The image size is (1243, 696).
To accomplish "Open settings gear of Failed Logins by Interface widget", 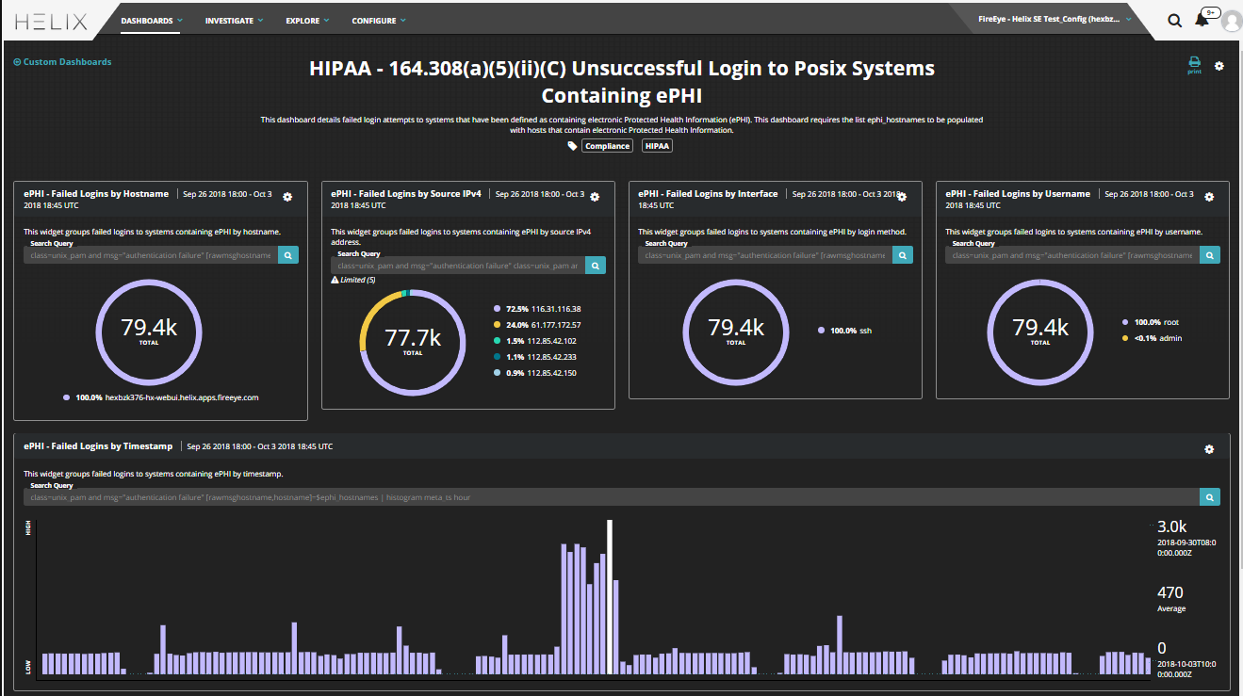I will tap(902, 197).
